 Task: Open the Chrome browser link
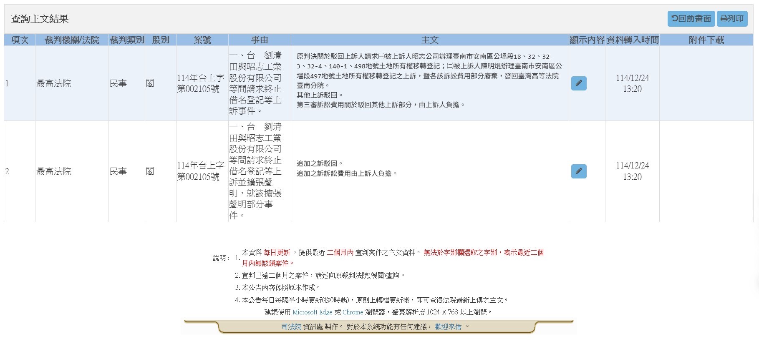pos(353,312)
